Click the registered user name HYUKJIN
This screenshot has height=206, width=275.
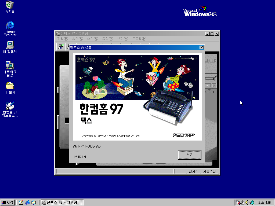click(x=79, y=157)
